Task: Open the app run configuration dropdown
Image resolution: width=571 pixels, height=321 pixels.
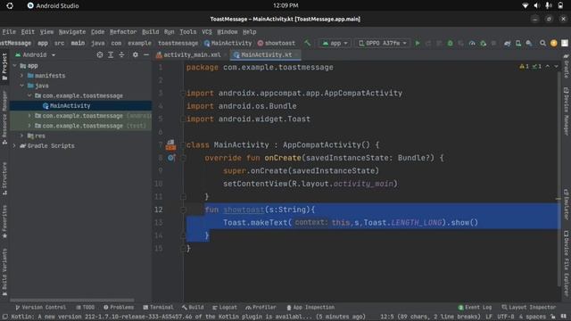Action: (x=335, y=44)
